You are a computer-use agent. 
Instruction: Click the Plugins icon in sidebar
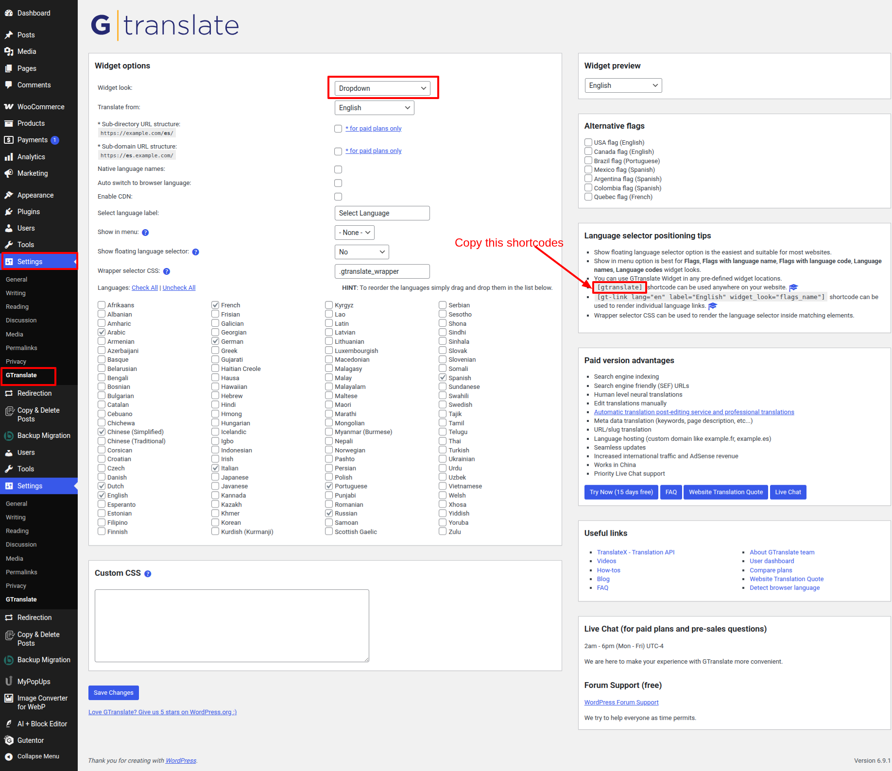(x=9, y=212)
